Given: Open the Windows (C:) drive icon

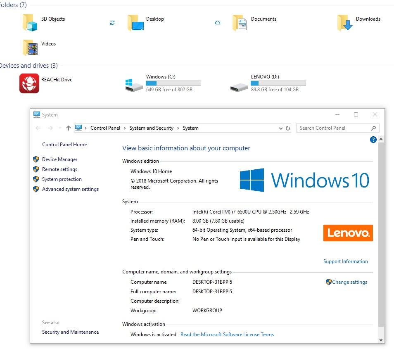Looking at the screenshot, I should click(134, 85).
